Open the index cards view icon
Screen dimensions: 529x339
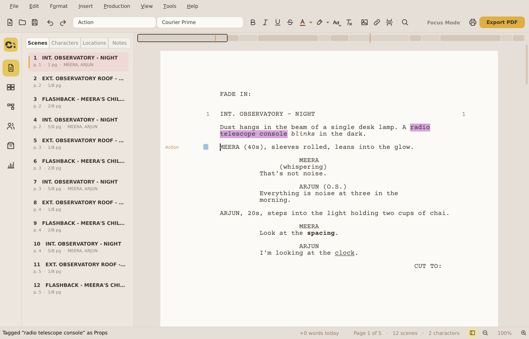point(11,87)
